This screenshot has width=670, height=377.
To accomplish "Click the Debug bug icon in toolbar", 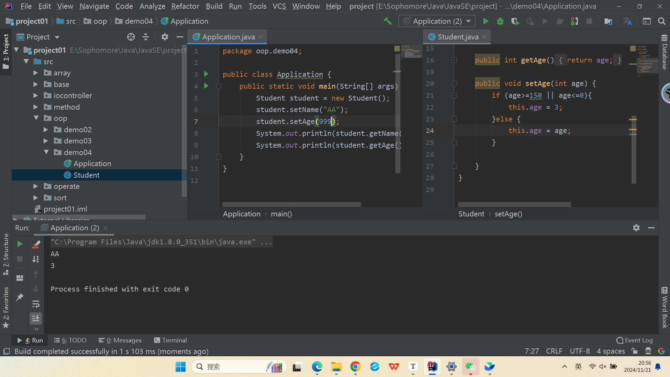I will tap(500, 21).
